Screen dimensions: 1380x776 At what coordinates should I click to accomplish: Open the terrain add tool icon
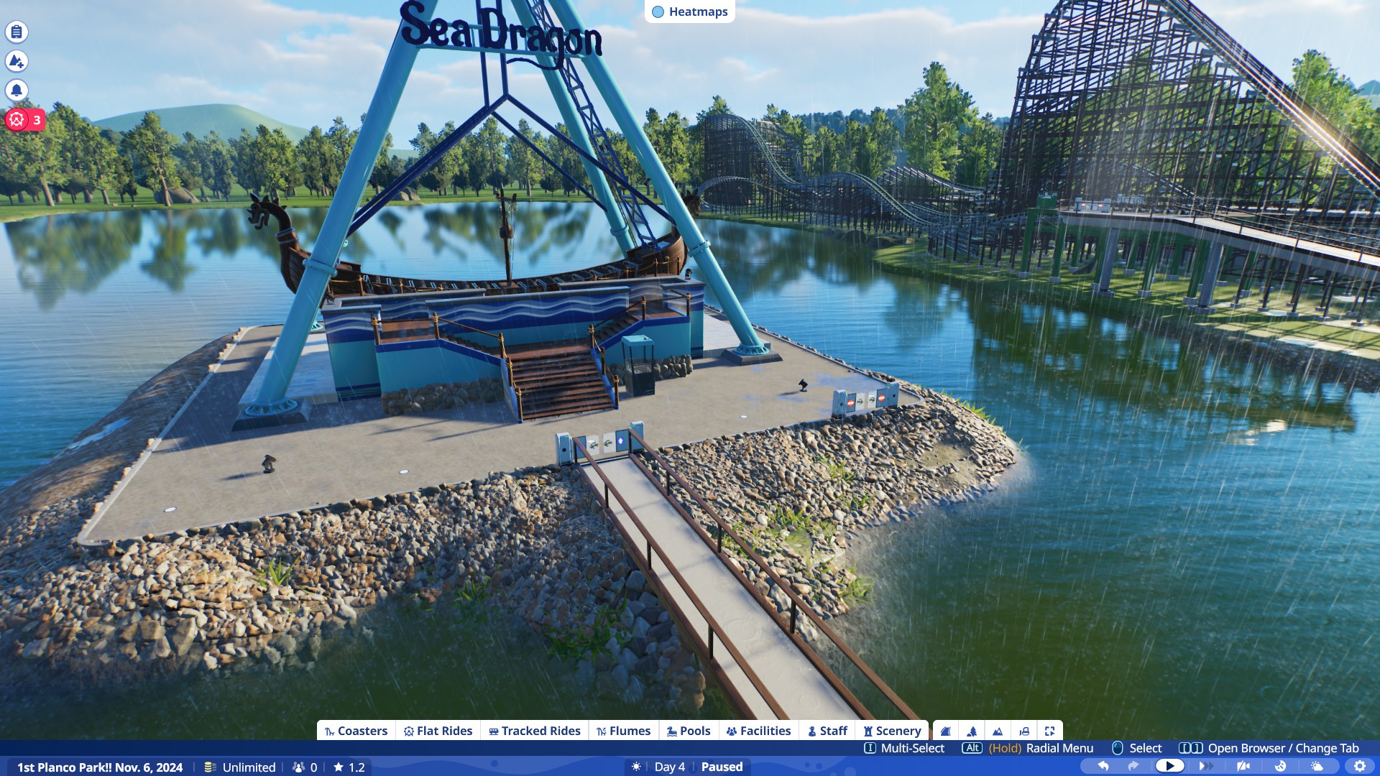17,61
